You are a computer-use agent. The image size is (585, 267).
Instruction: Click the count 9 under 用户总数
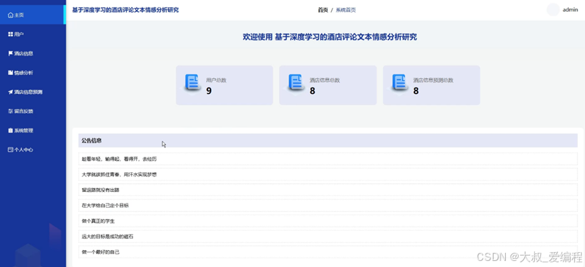[x=209, y=91]
